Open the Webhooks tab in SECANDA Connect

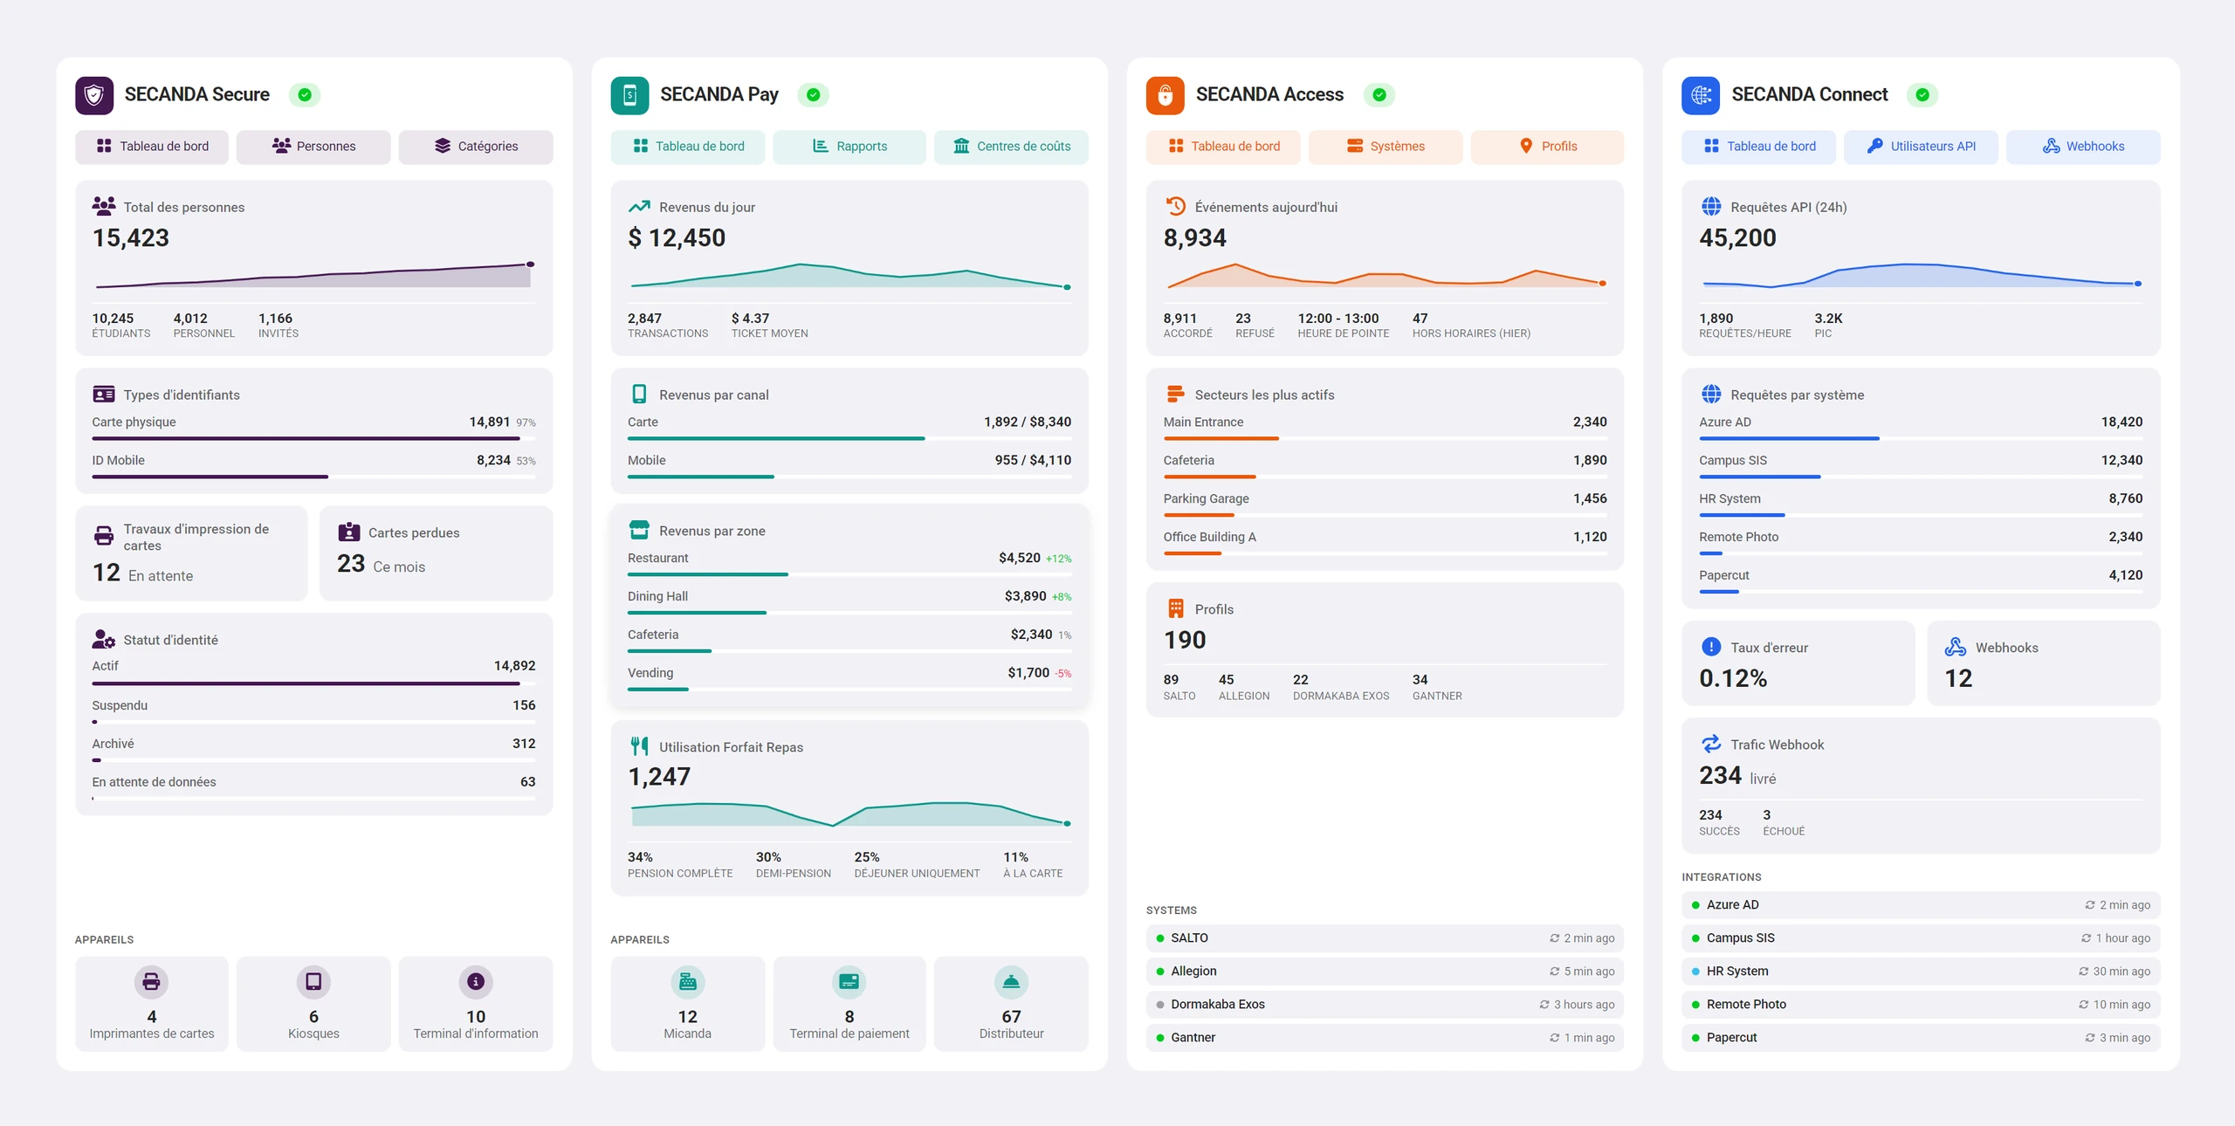pos(2083,147)
